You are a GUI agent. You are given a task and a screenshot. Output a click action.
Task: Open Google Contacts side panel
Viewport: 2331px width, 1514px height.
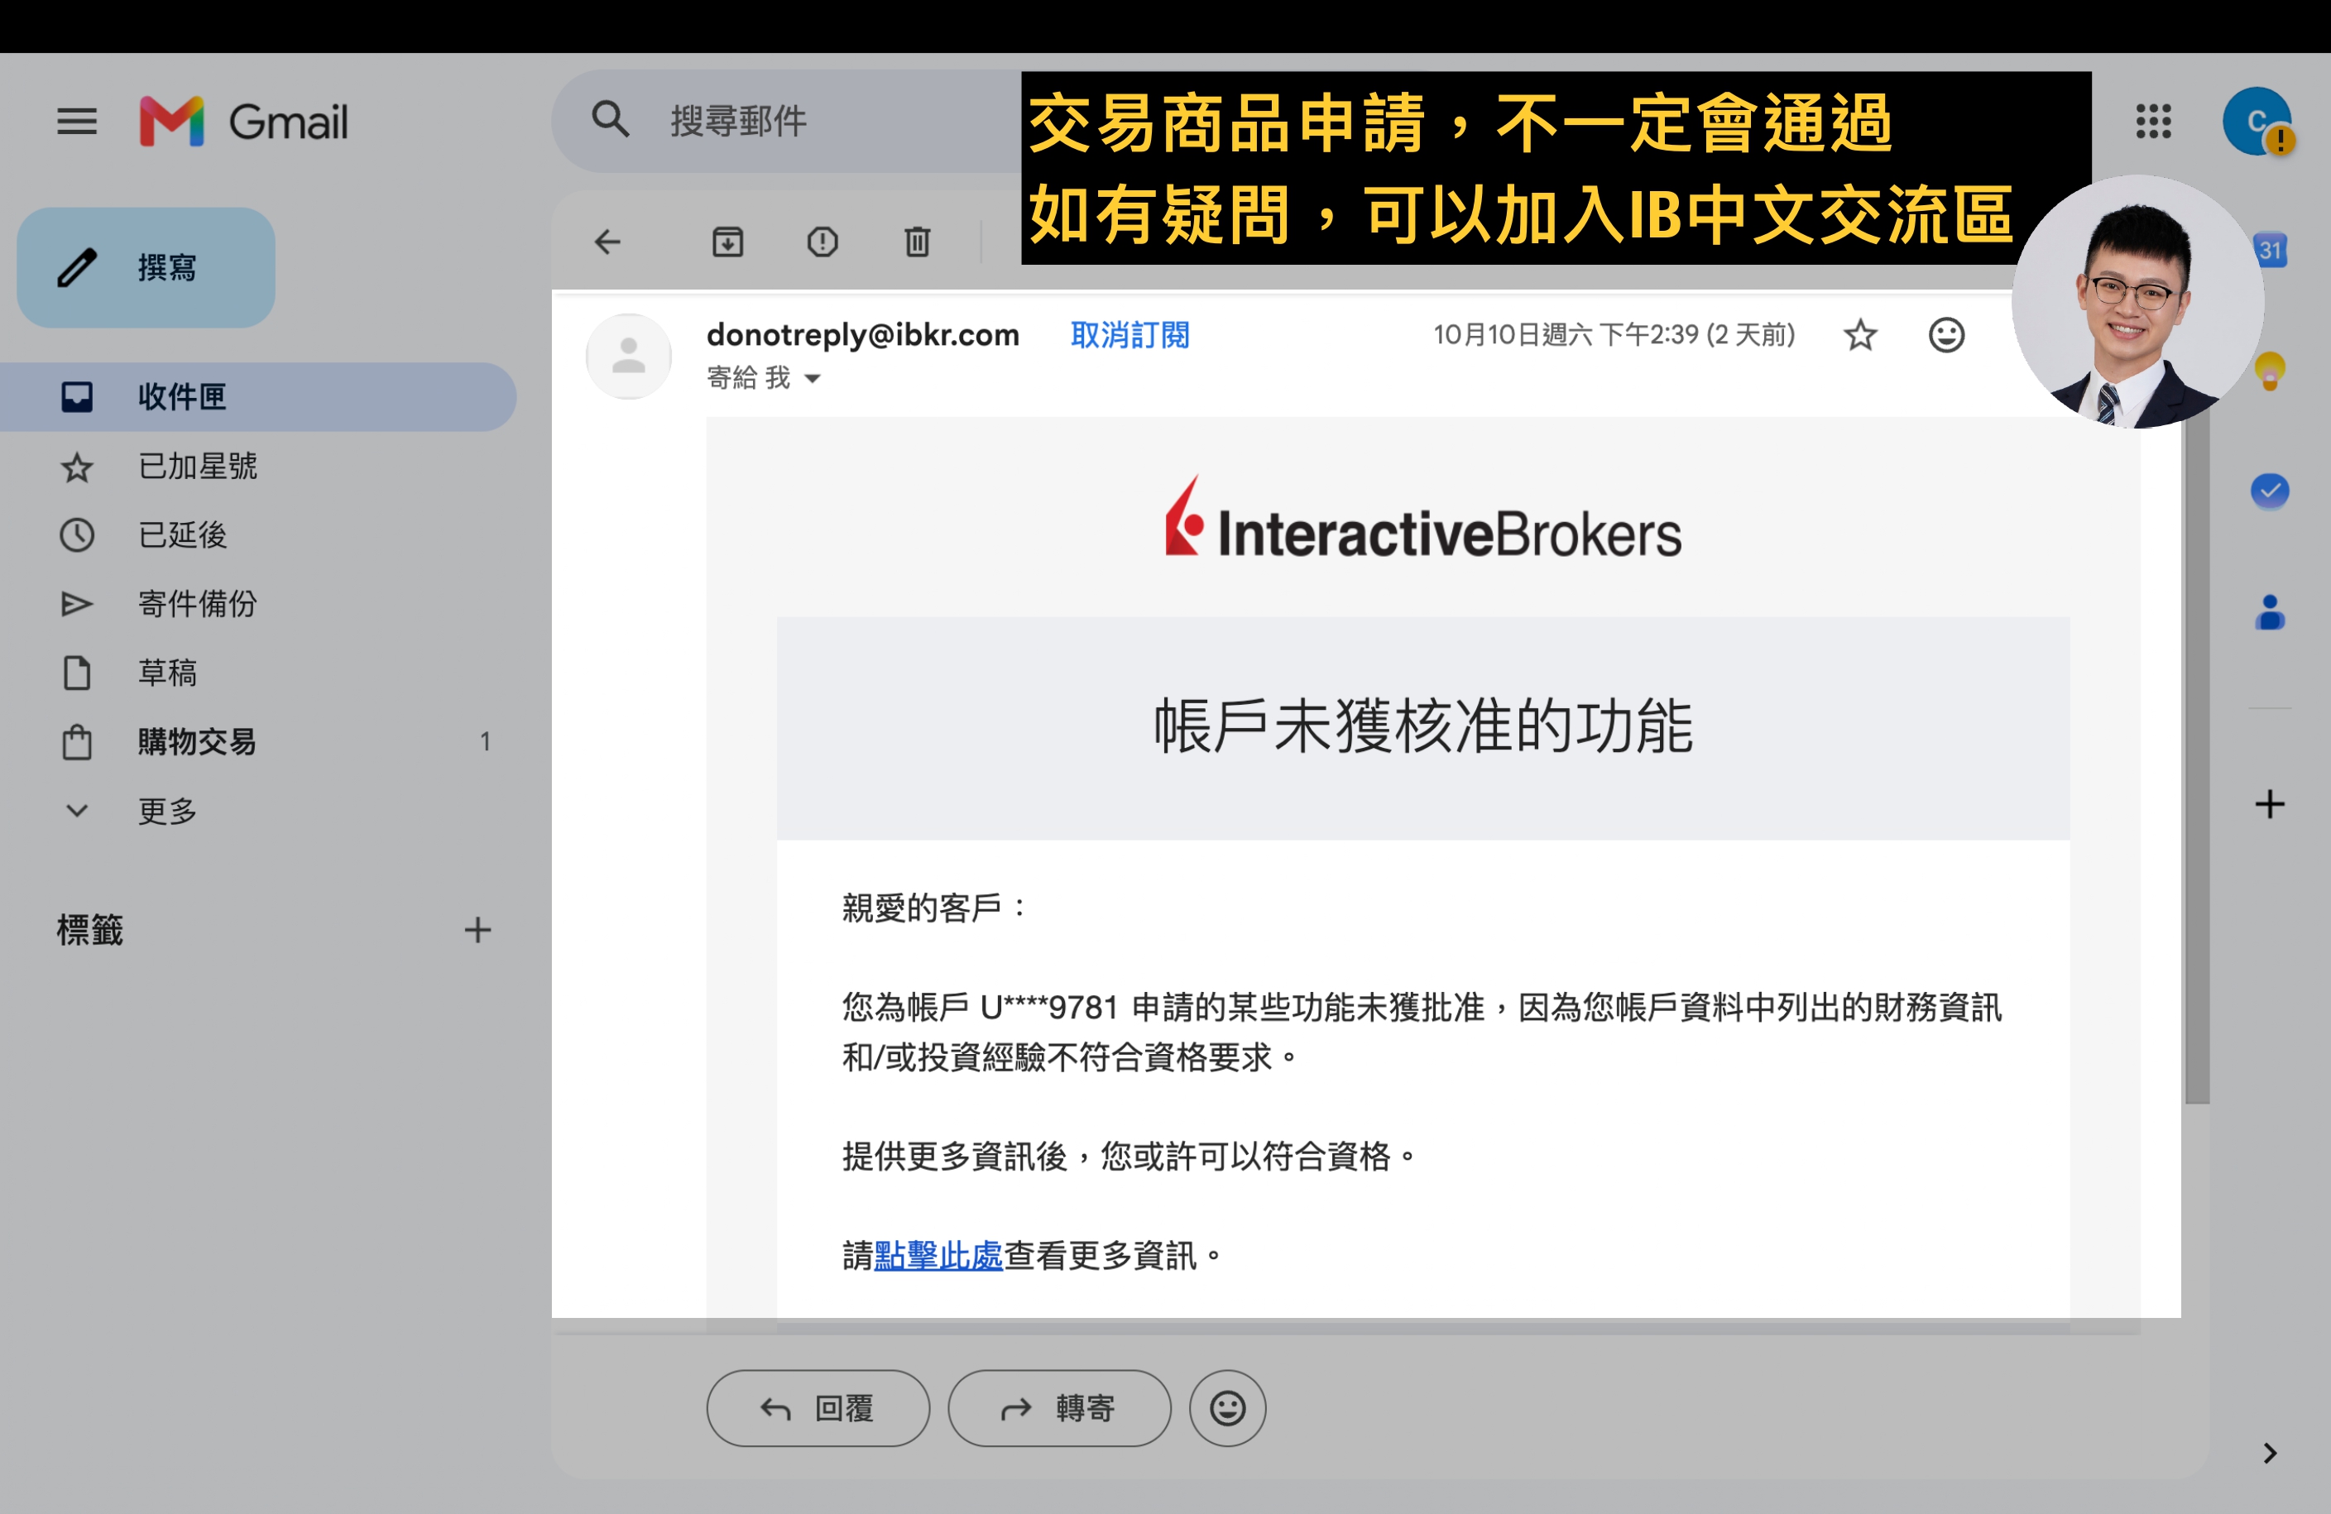2269,612
